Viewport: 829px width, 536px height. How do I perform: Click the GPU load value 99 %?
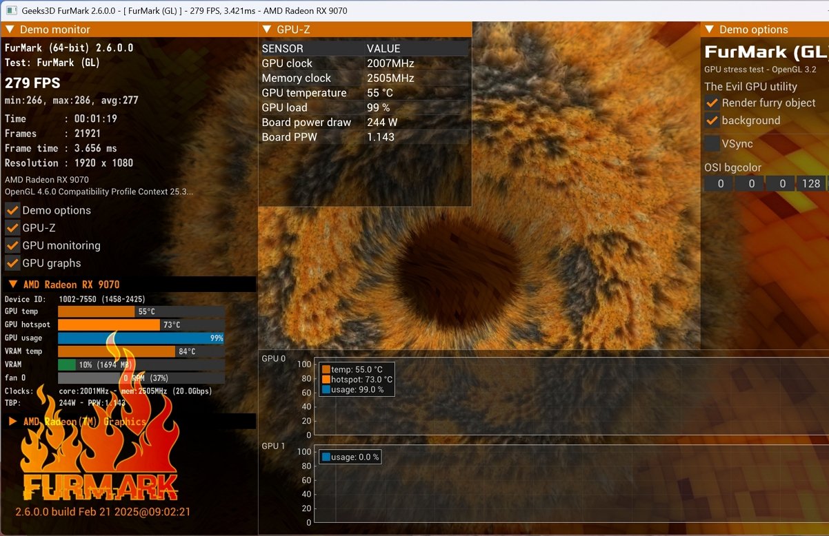point(379,107)
